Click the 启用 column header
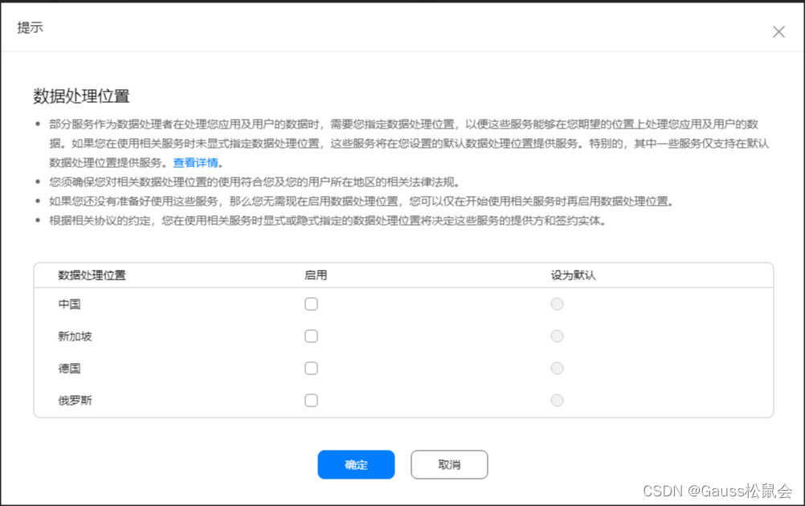Screen dimensions: 805x506 click(316, 274)
